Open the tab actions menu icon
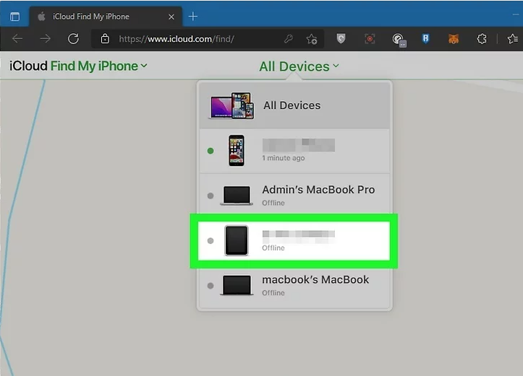Viewport: 523px width, 376px height. (14, 15)
